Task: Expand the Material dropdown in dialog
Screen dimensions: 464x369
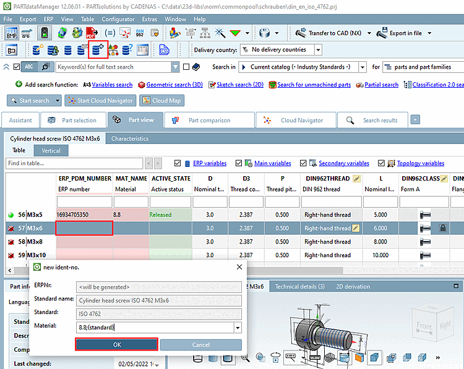Action: (x=237, y=327)
